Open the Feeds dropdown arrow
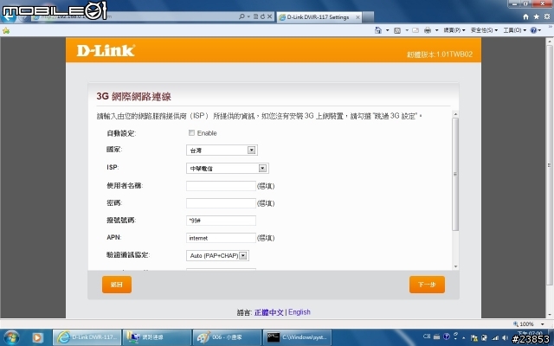Viewport: 554px width, 346px height. pyautogui.click(x=407, y=30)
